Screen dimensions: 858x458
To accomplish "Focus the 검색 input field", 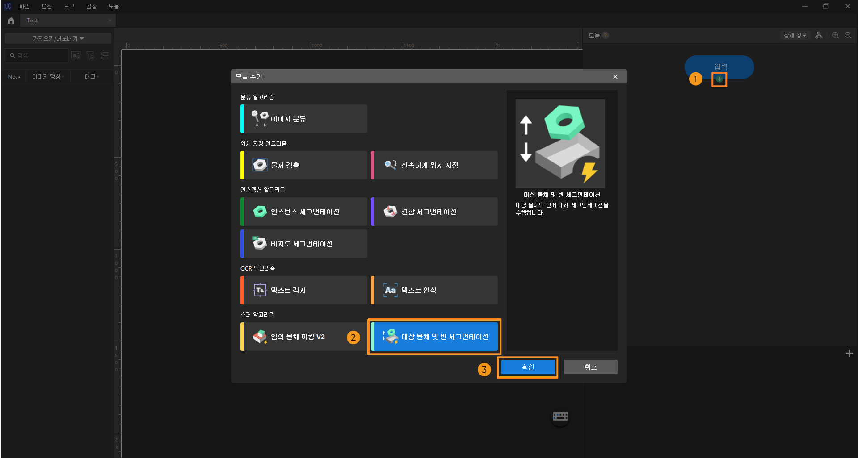I will click(37, 55).
